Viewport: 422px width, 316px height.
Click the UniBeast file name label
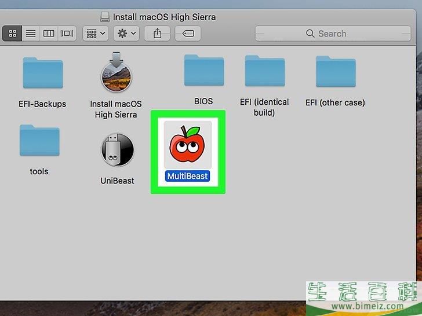[117, 181]
